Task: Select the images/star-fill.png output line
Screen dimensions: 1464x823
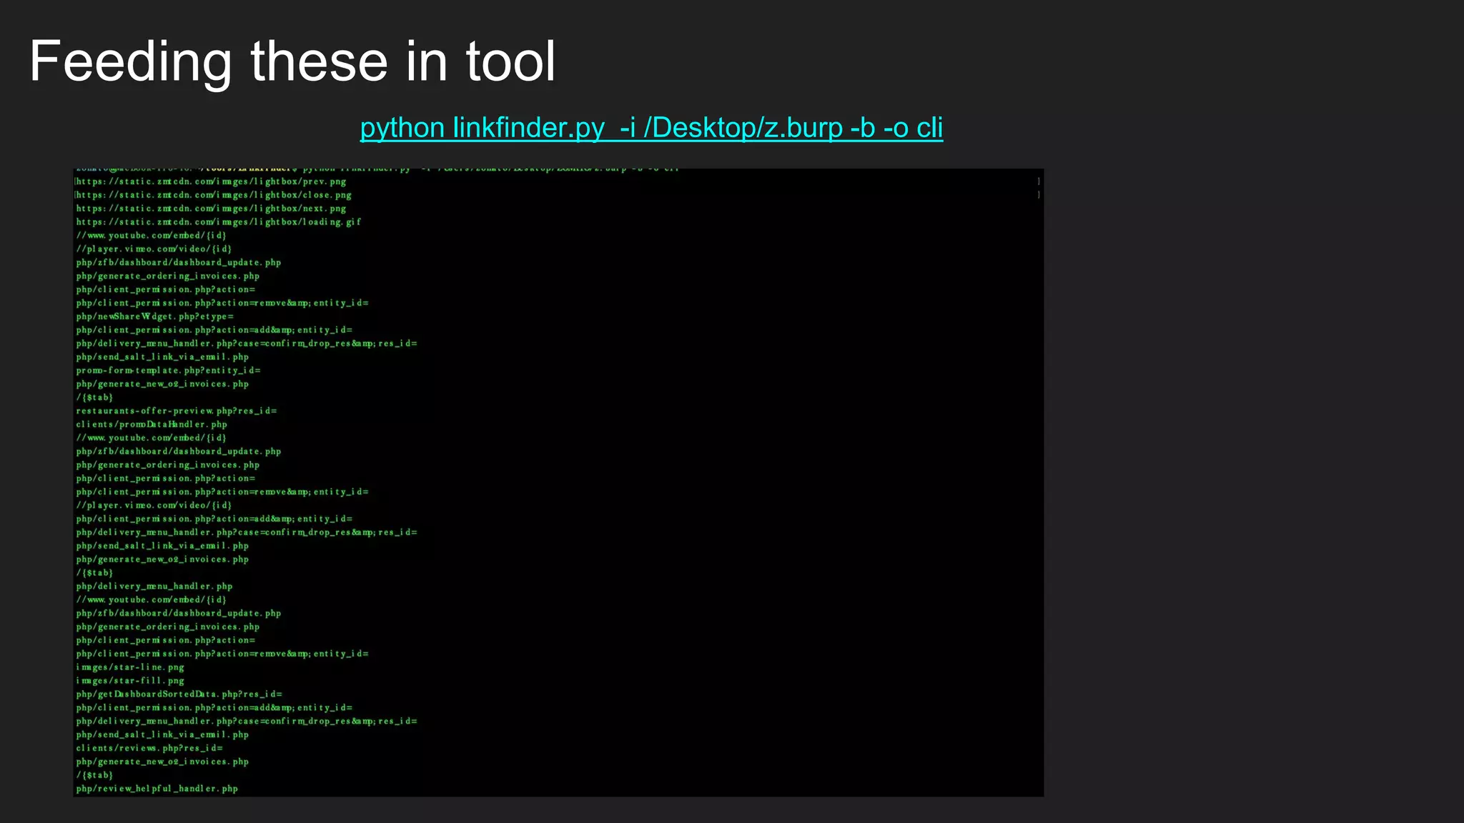Action: point(130,681)
